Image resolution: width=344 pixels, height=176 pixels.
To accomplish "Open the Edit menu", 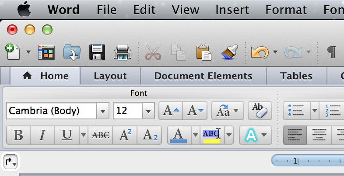I will click(144, 10).
